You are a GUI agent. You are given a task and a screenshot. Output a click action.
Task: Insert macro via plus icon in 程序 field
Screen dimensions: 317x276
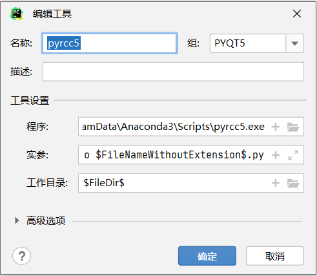(x=276, y=127)
